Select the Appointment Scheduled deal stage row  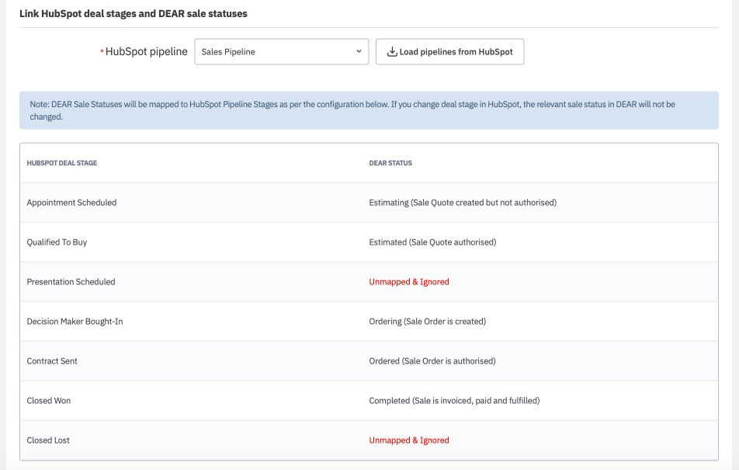tap(71, 203)
